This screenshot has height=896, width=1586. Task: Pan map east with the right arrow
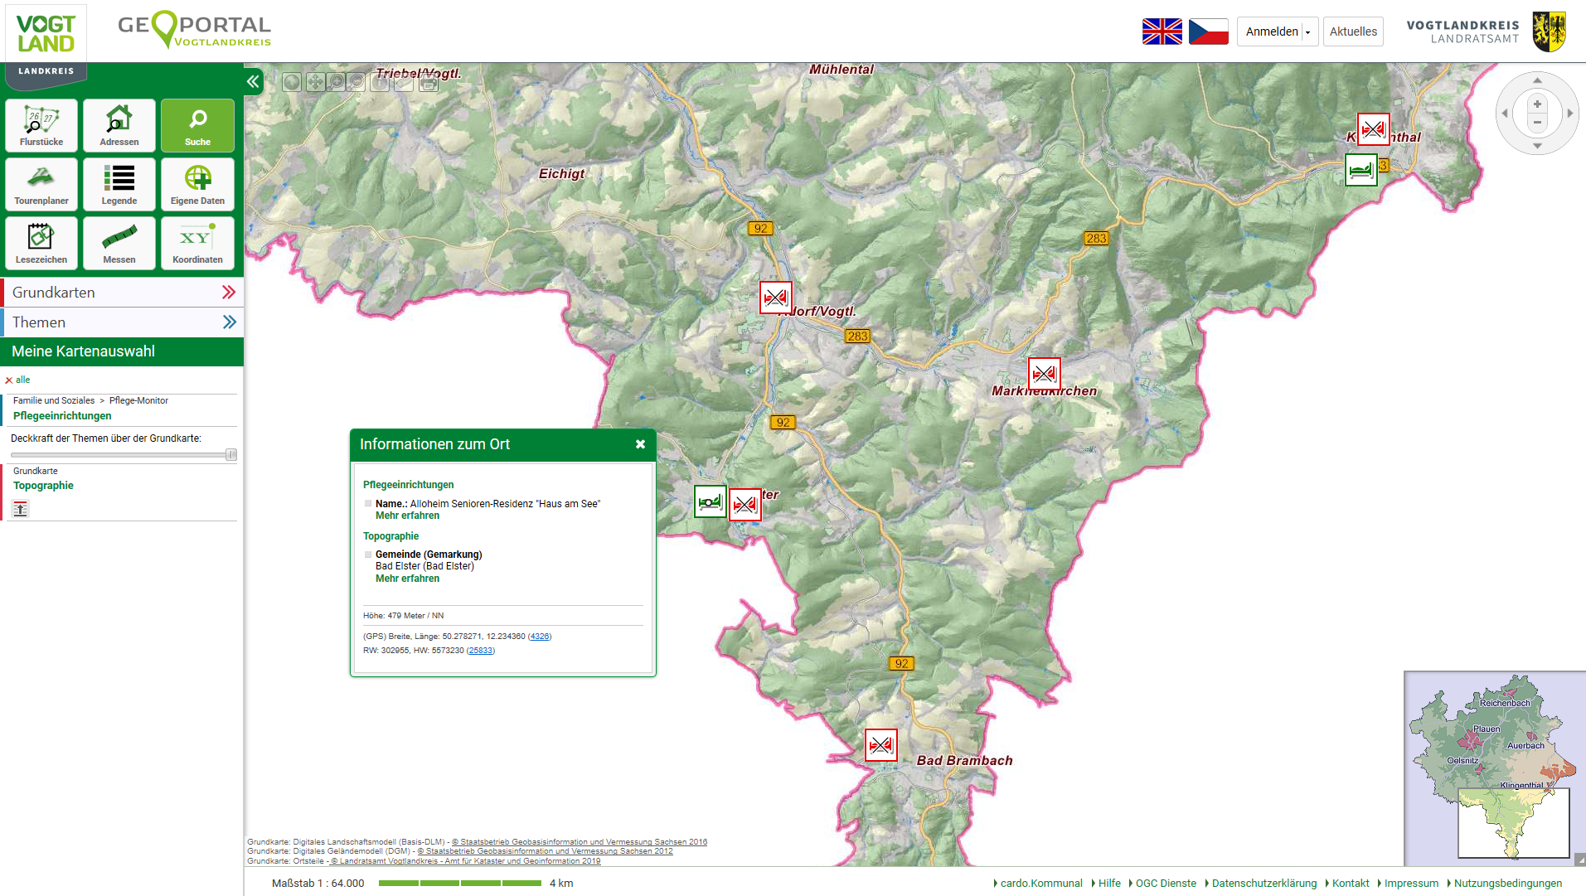(1569, 113)
